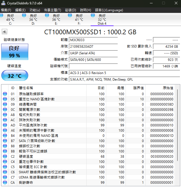Click status orb of attribute 05 重定位 NAND 區塊計數

point(5,99)
